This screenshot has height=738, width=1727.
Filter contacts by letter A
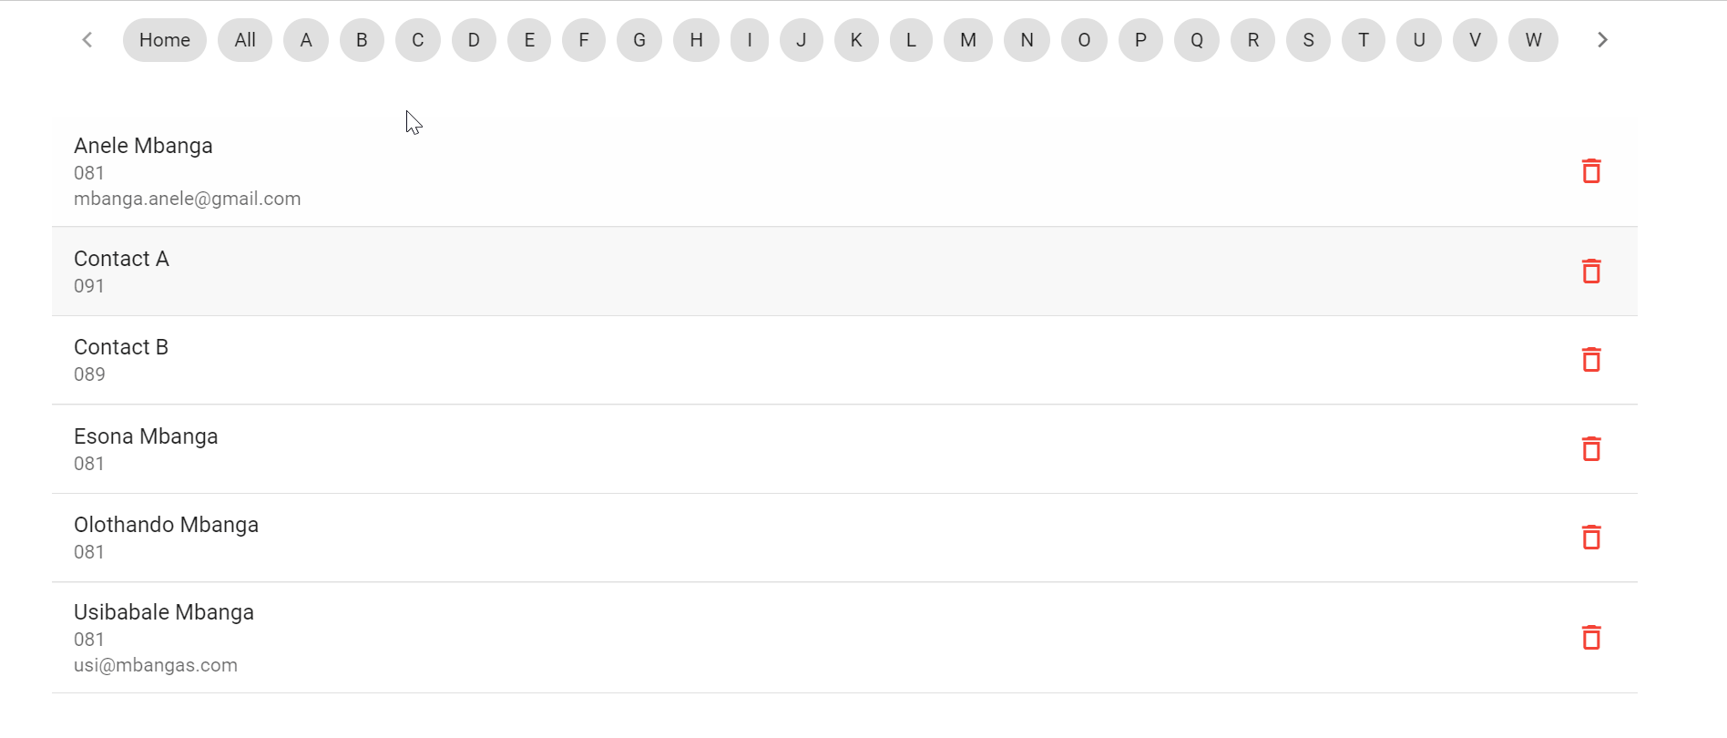(x=306, y=40)
